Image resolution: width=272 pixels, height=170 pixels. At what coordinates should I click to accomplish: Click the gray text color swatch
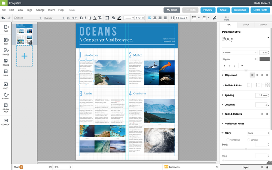264,59
